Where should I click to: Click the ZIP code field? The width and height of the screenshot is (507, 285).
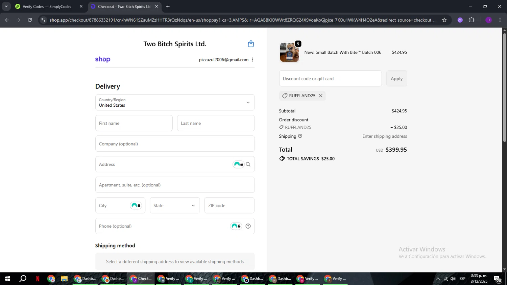coord(230,206)
